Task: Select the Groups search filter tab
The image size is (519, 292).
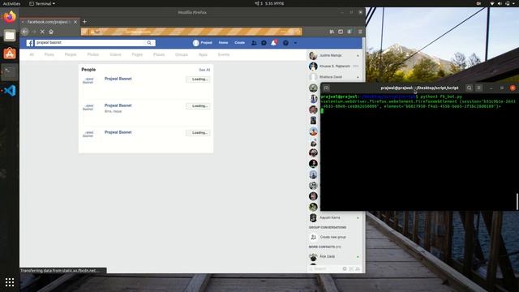Action: (x=182, y=54)
